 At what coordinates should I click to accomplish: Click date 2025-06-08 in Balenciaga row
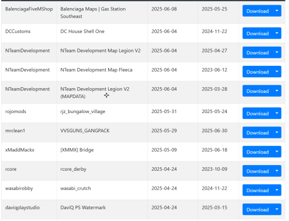(x=164, y=9)
